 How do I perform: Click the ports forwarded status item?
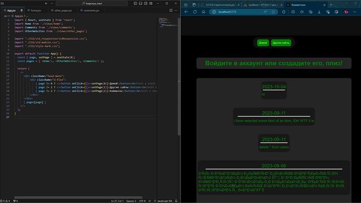15,201
